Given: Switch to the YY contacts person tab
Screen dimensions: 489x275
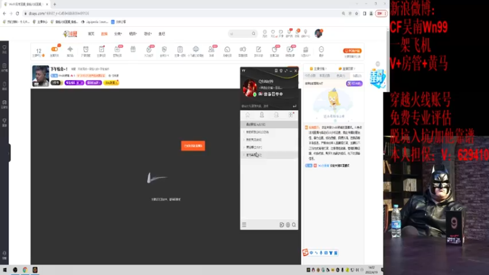Looking at the screenshot, I should [x=262, y=115].
